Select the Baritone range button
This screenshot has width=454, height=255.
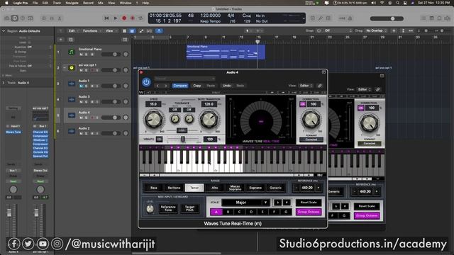click(x=174, y=188)
